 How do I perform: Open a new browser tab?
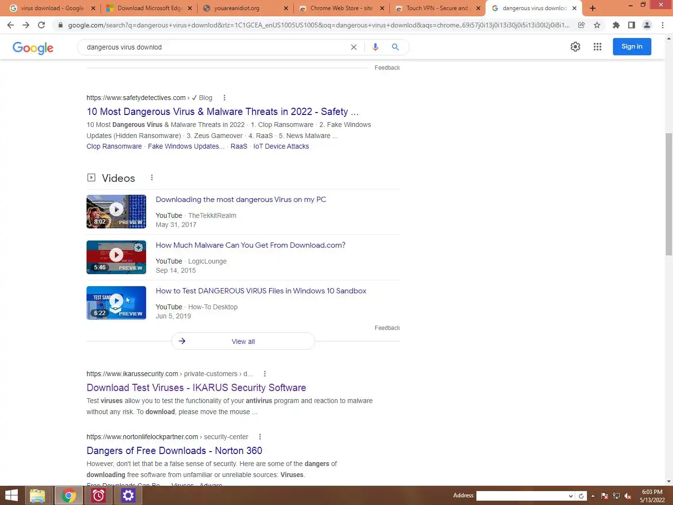[593, 8]
